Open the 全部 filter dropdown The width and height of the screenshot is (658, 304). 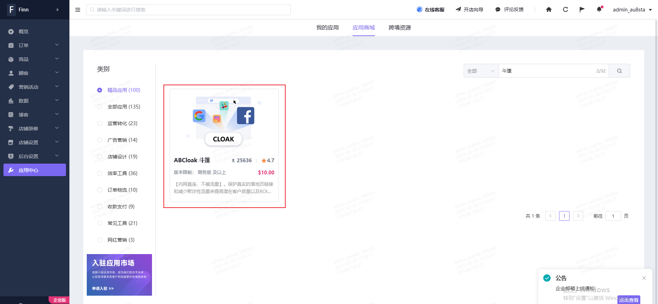481,71
